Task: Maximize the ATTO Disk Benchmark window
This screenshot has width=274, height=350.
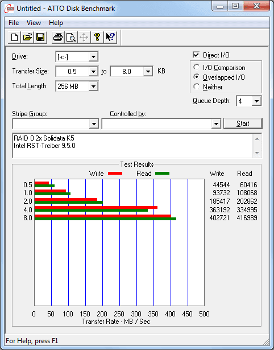Action: tap(235, 6)
